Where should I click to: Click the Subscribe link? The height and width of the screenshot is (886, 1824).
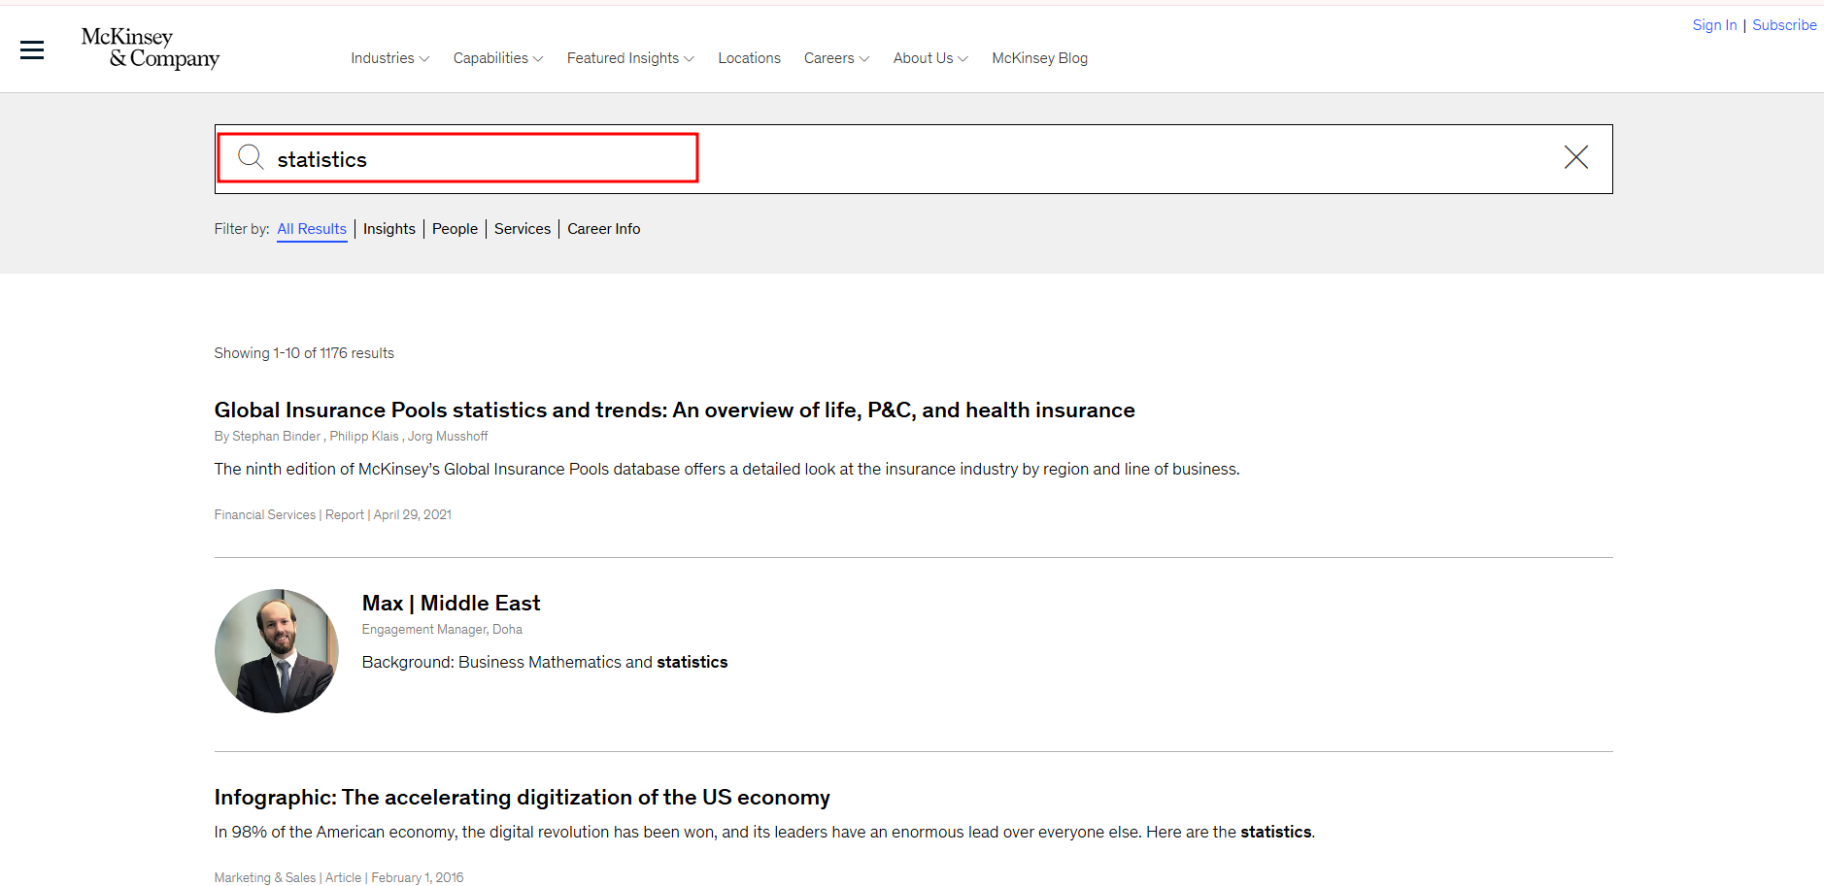point(1784,25)
